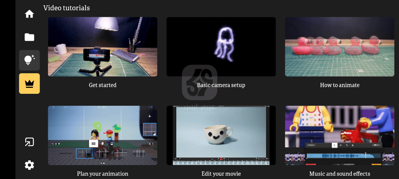Open the projects folder icon
The image size is (399, 179).
pyautogui.click(x=29, y=37)
